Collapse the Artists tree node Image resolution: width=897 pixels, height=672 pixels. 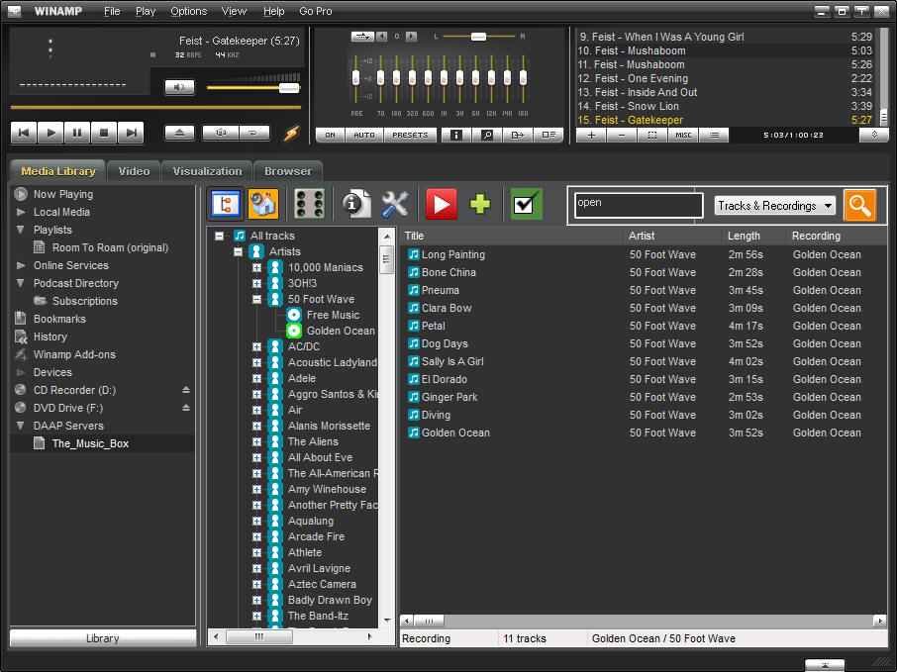coord(238,251)
